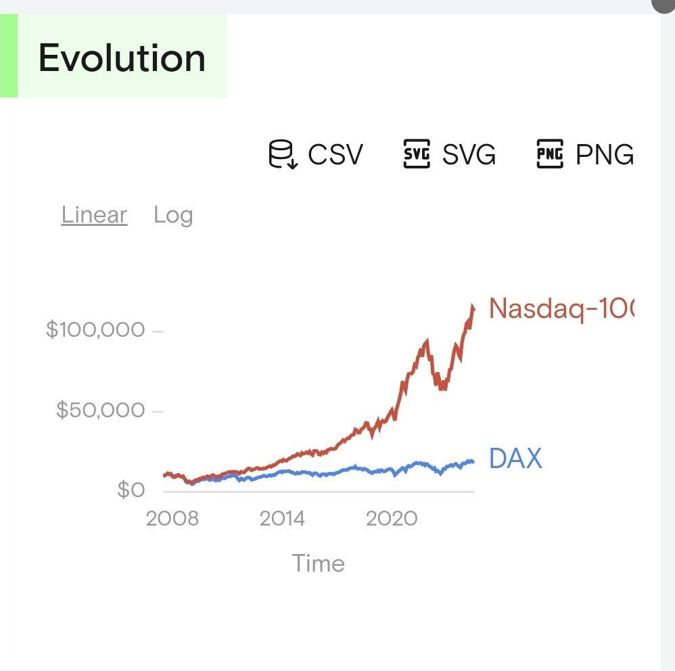Click the PNG image export icon
675x671 pixels.
[549, 154]
